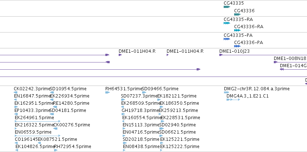307x152 pixels.
Task: Select the CK00276.5prime EST label
Action: (72, 125)
